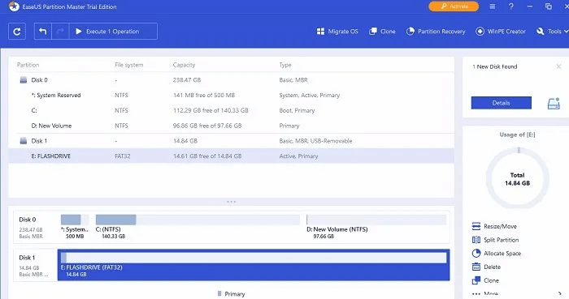Click '96.86 GB free of 97.66 GB' cell
569x299 pixels.
207,126
